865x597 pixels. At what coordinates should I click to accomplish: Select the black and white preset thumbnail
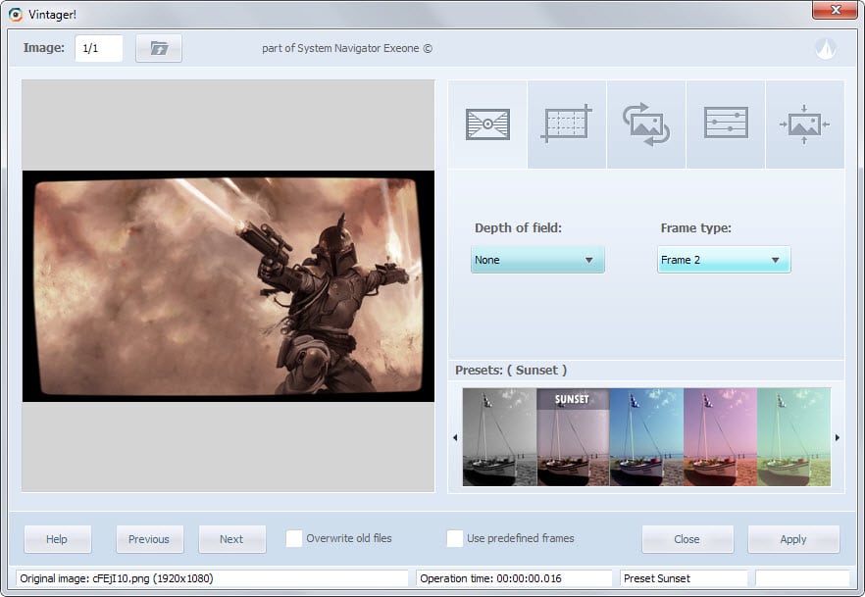click(x=499, y=437)
